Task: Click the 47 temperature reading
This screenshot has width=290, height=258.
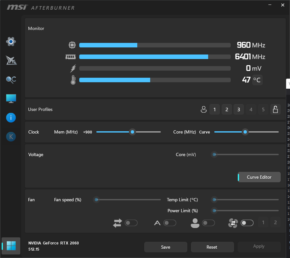Action: click(x=247, y=80)
